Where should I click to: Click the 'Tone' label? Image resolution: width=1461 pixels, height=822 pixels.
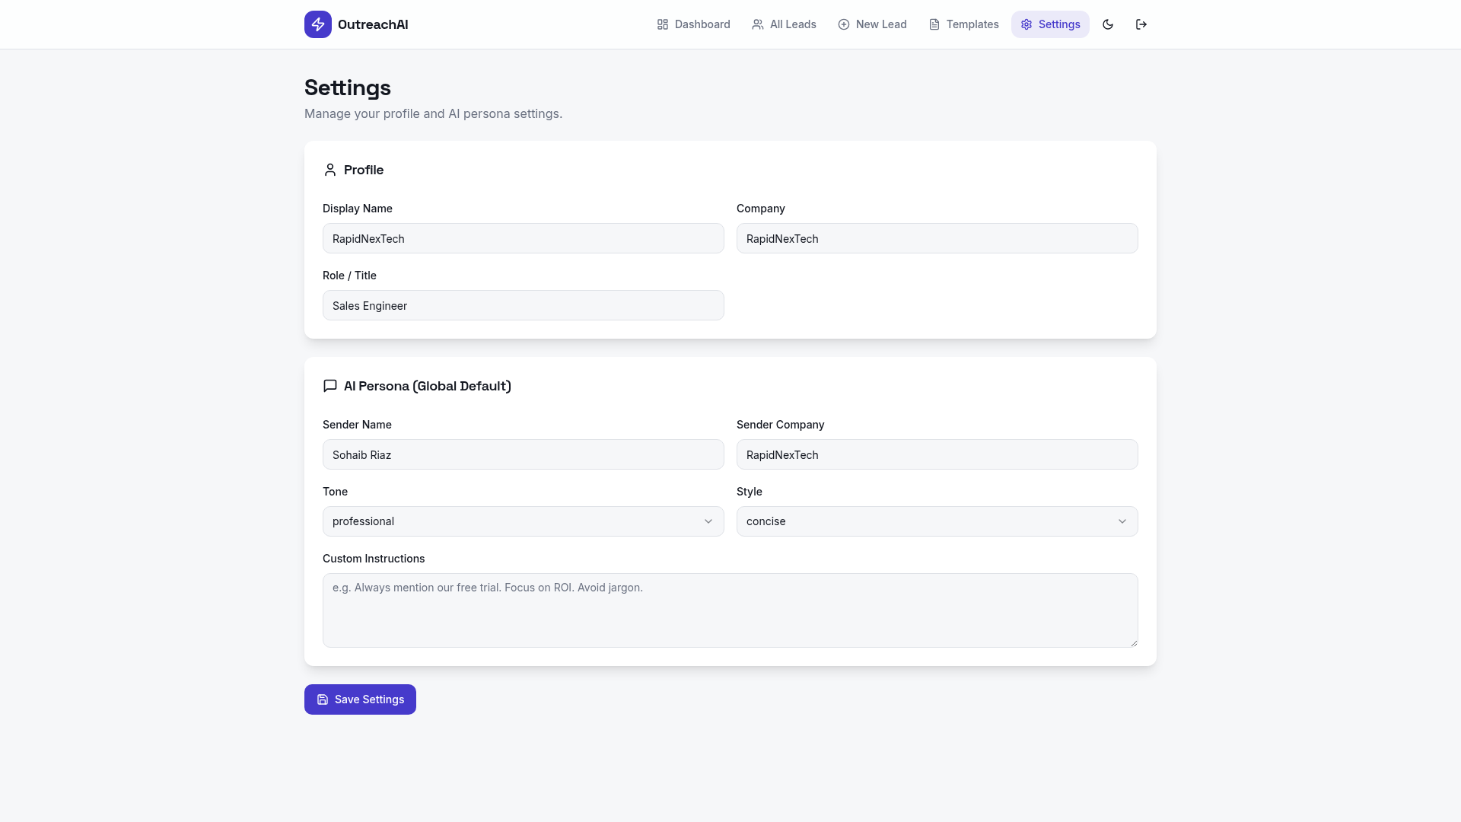pyautogui.click(x=335, y=492)
